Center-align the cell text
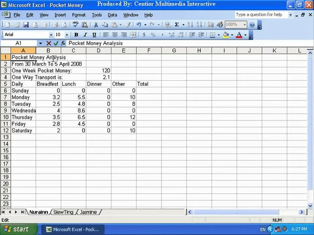 115,35
